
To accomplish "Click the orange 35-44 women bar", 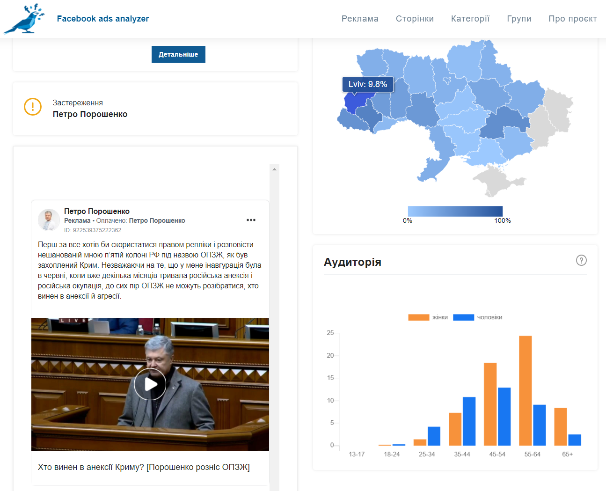I will [455, 429].
